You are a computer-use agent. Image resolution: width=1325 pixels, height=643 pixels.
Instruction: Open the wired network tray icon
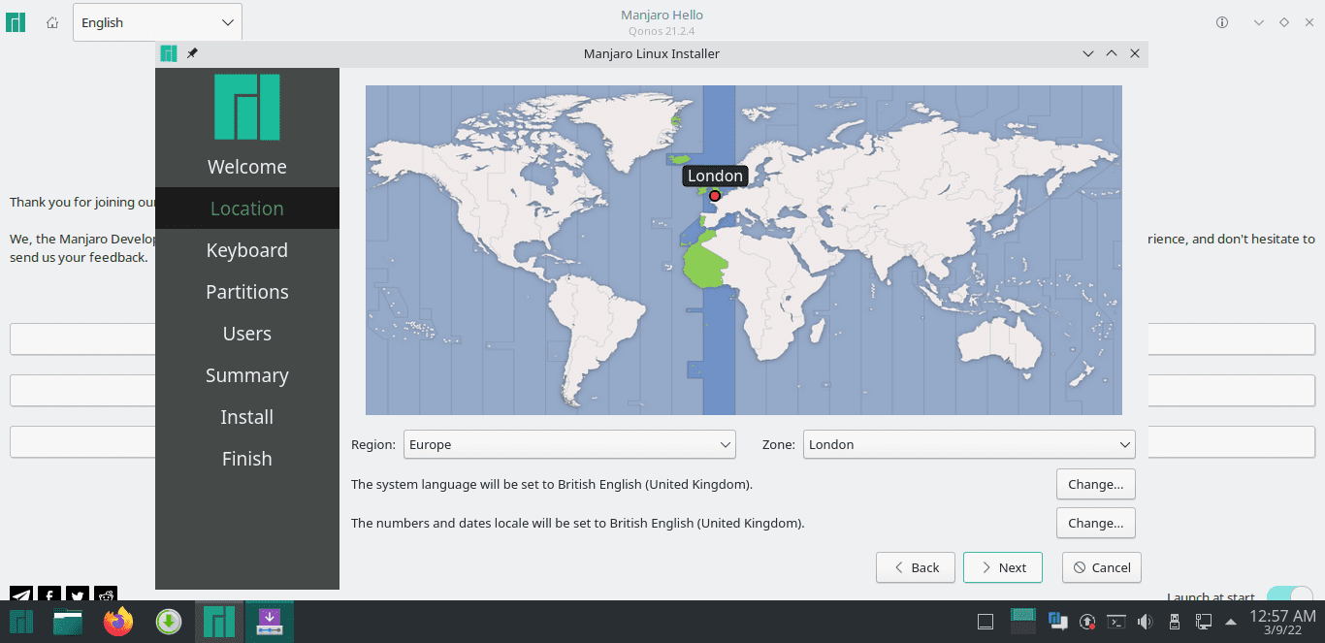click(1204, 622)
